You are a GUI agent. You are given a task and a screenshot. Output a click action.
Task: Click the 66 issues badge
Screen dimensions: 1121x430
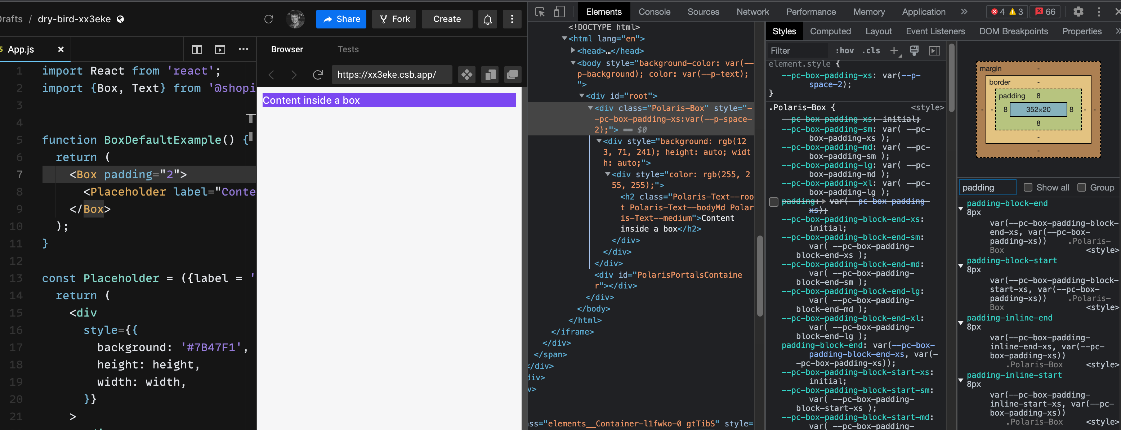coord(1045,12)
